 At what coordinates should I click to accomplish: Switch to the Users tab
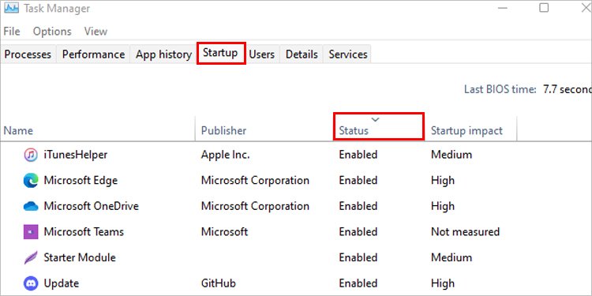tap(261, 54)
